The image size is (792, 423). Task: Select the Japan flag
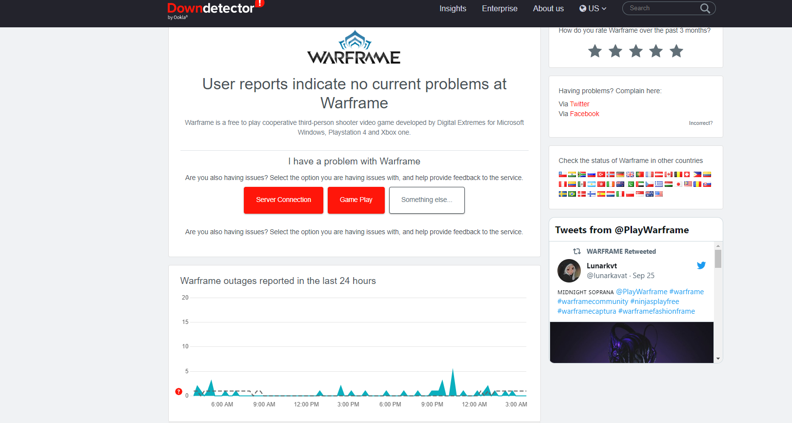678,184
